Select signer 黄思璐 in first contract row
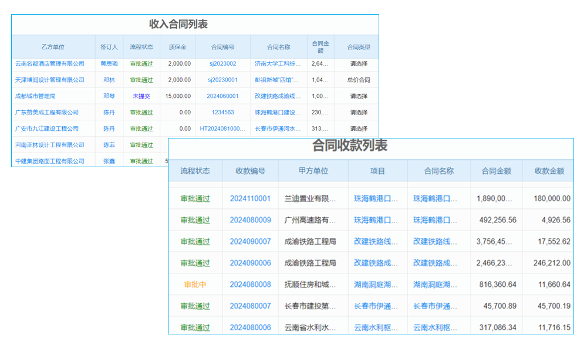 [109, 63]
